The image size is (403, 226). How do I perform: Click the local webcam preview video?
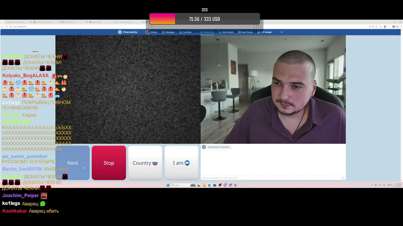tap(273, 89)
